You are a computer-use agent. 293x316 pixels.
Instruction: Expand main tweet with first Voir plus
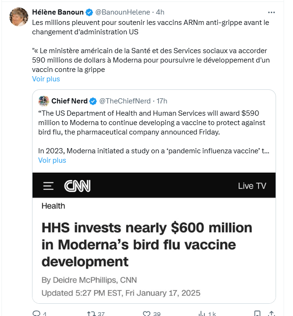[46, 79]
